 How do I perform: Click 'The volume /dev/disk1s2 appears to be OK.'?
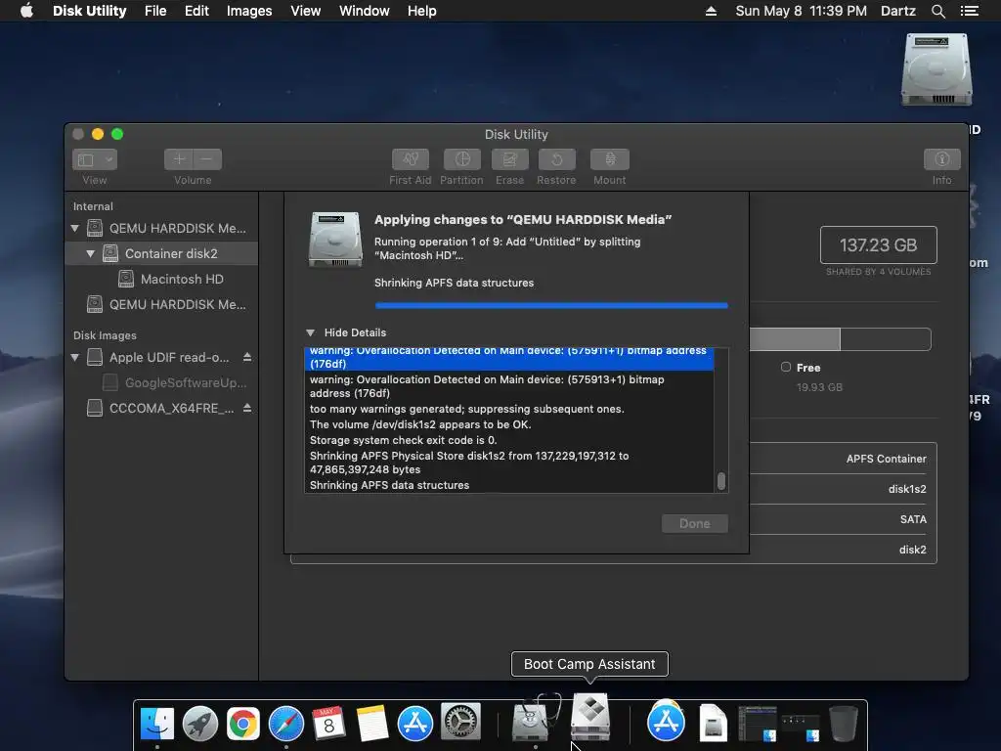pyautogui.click(x=420, y=424)
